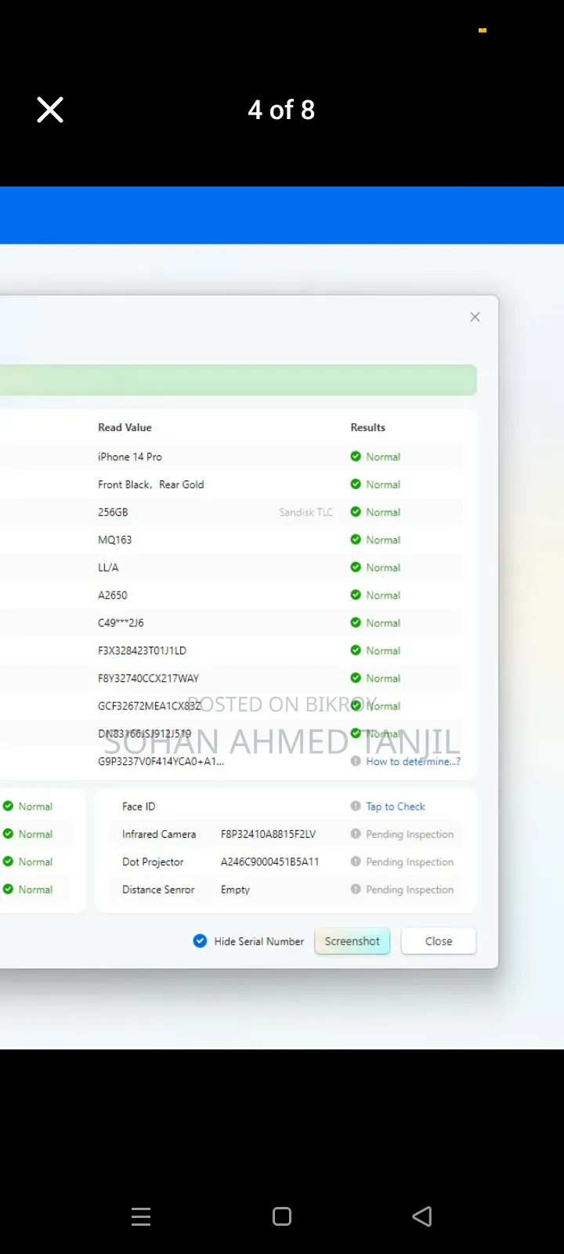Select the 'C49***2J6' serial value
The image size is (564, 1254).
(121, 623)
